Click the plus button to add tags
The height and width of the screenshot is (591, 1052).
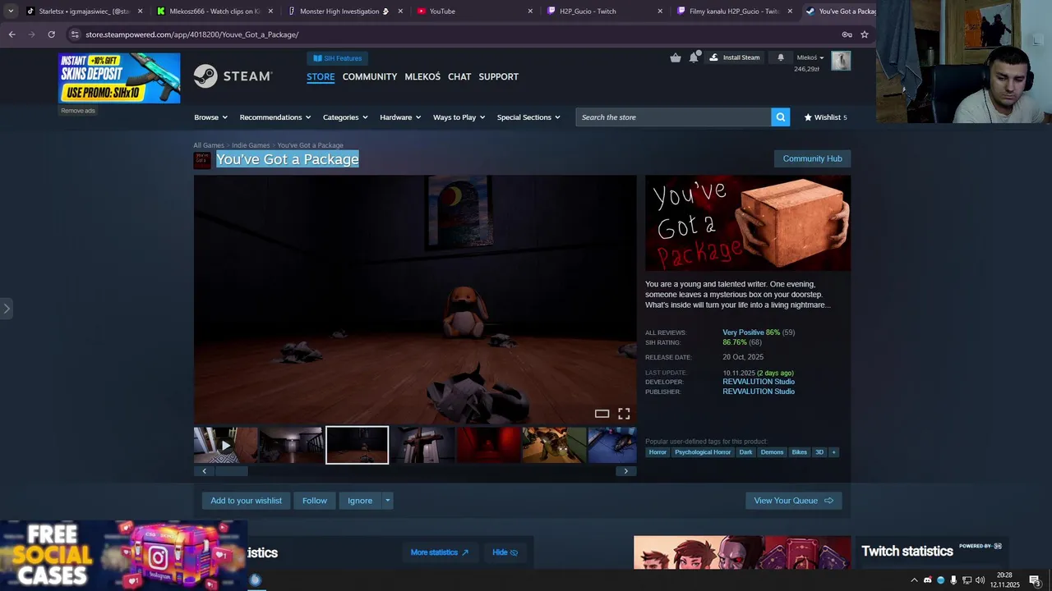833,452
